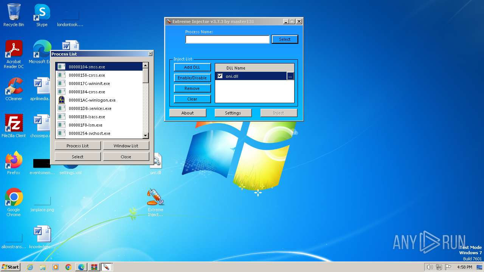Screen dimensions: 484x272
Task: Click the taskbar clock showing 4:58 PM
Action: tap(464, 267)
